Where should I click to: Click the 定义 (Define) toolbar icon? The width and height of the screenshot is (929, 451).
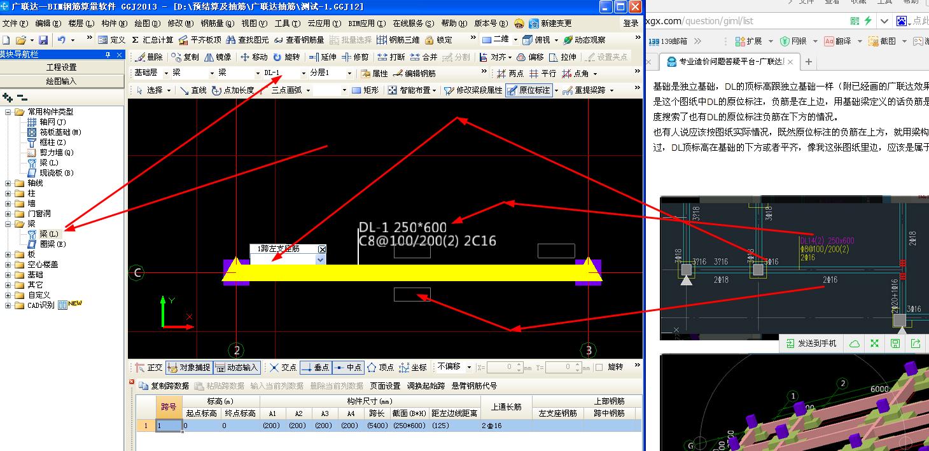(x=112, y=40)
